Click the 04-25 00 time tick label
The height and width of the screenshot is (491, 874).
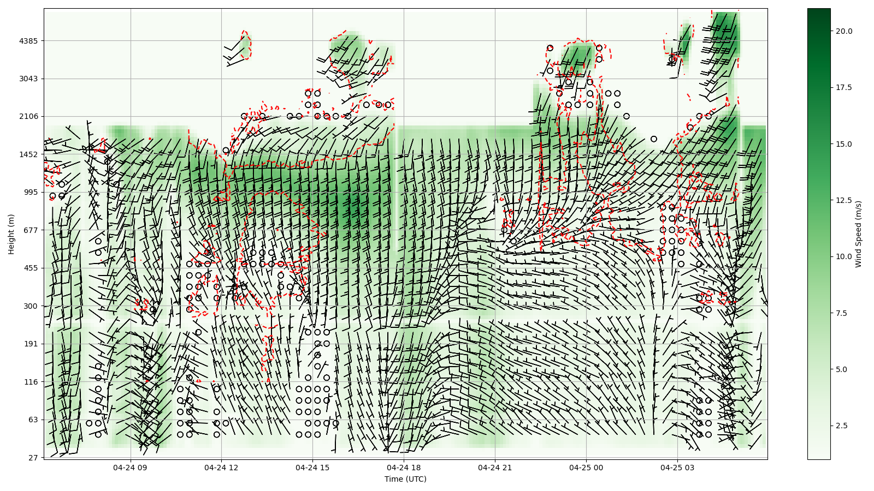[x=586, y=468]
